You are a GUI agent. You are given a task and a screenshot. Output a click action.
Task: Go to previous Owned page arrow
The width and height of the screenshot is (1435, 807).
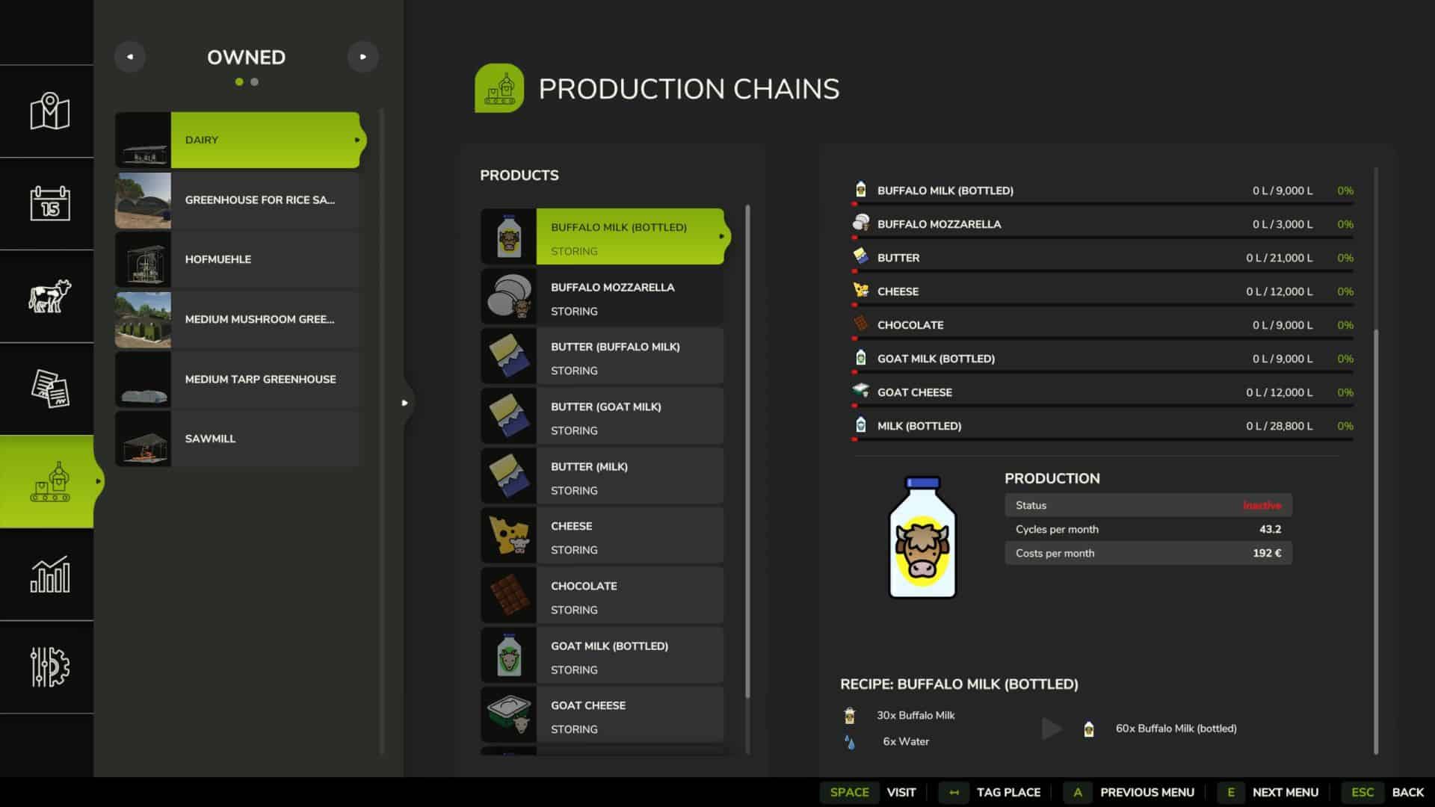(x=130, y=57)
